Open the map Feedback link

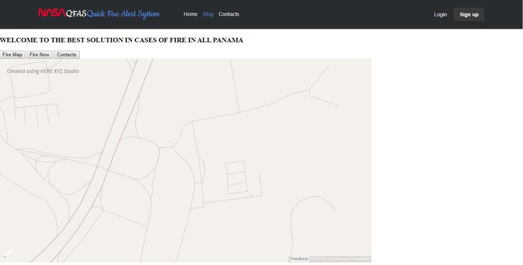(299, 259)
